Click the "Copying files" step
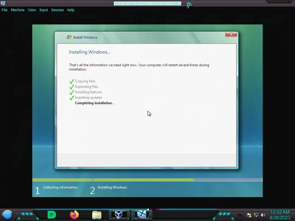 click(x=85, y=81)
